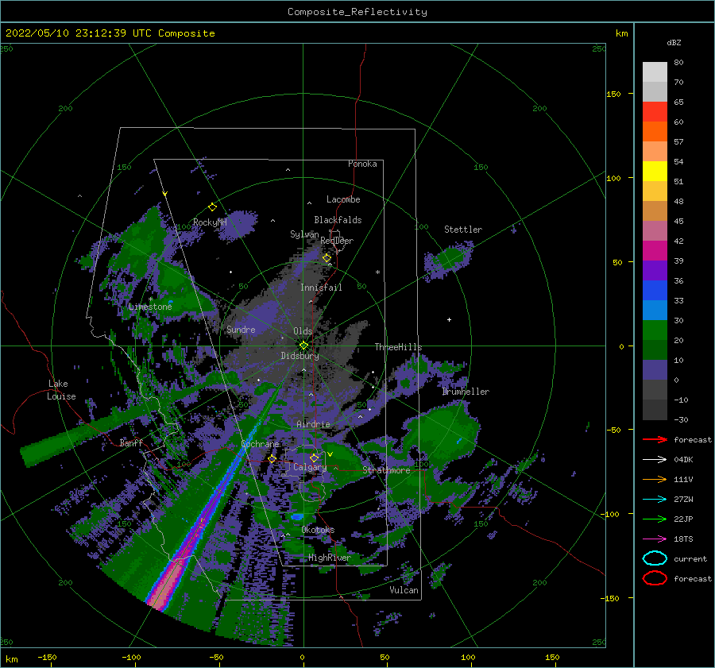715x668 pixels.
Task: Select the purple 39–36 dBZ color swatch
Action: point(655,270)
